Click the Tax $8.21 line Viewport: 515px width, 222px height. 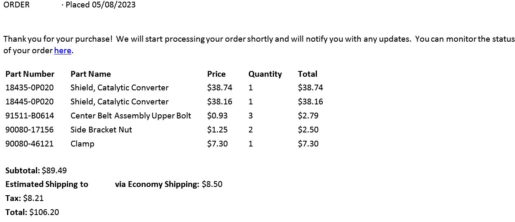[x=24, y=198]
